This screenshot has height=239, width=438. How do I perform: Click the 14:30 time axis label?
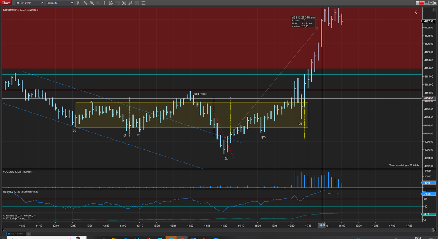(x=224, y=226)
